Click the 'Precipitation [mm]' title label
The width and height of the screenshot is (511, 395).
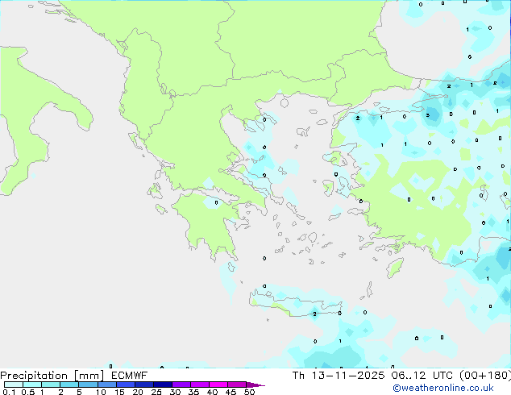pyautogui.click(x=52, y=376)
